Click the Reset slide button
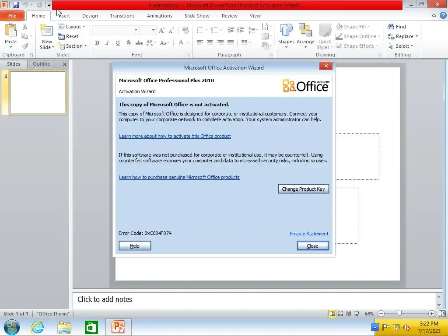The image size is (448, 336). (68, 36)
